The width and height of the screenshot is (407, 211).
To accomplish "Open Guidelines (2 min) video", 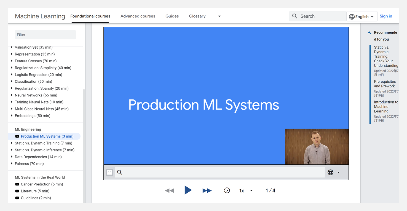I will pyautogui.click(x=36, y=198).
